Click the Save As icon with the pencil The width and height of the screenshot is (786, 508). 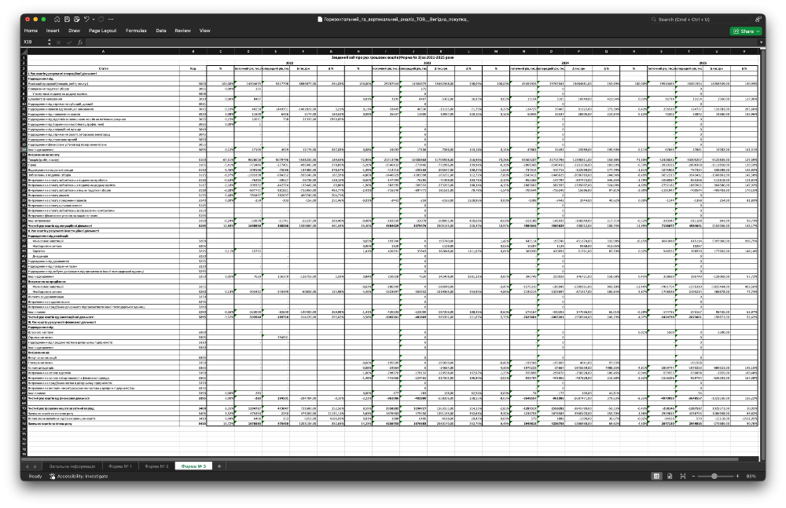pos(77,19)
